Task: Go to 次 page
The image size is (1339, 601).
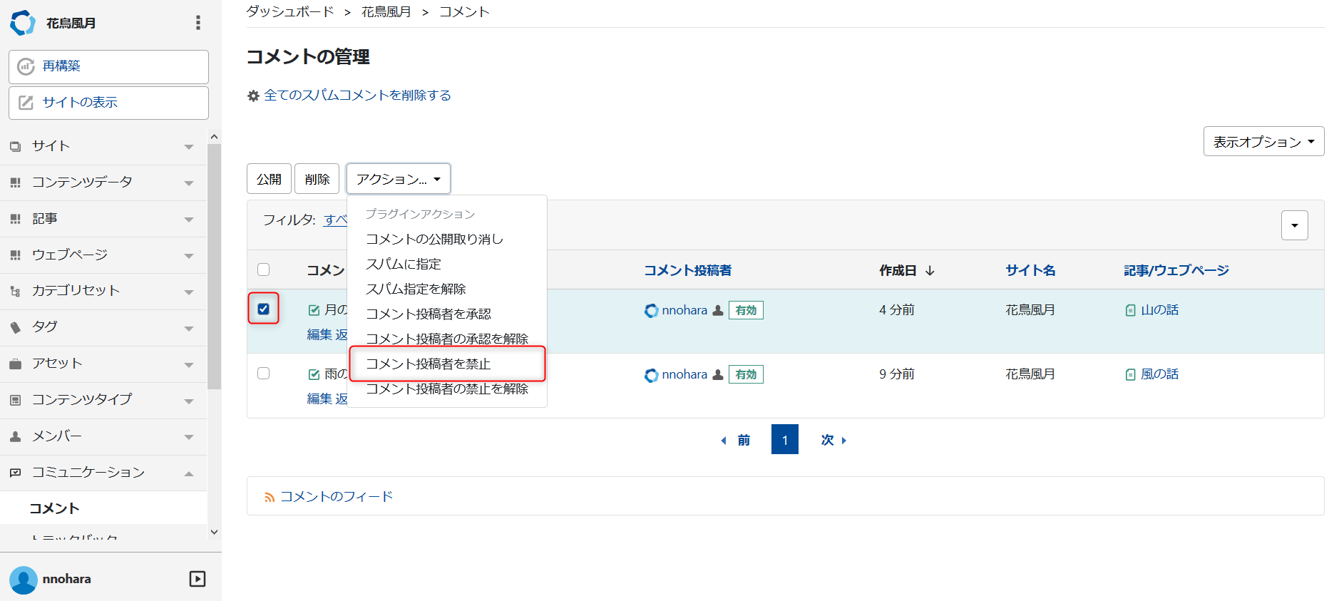Action: [x=833, y=440]
